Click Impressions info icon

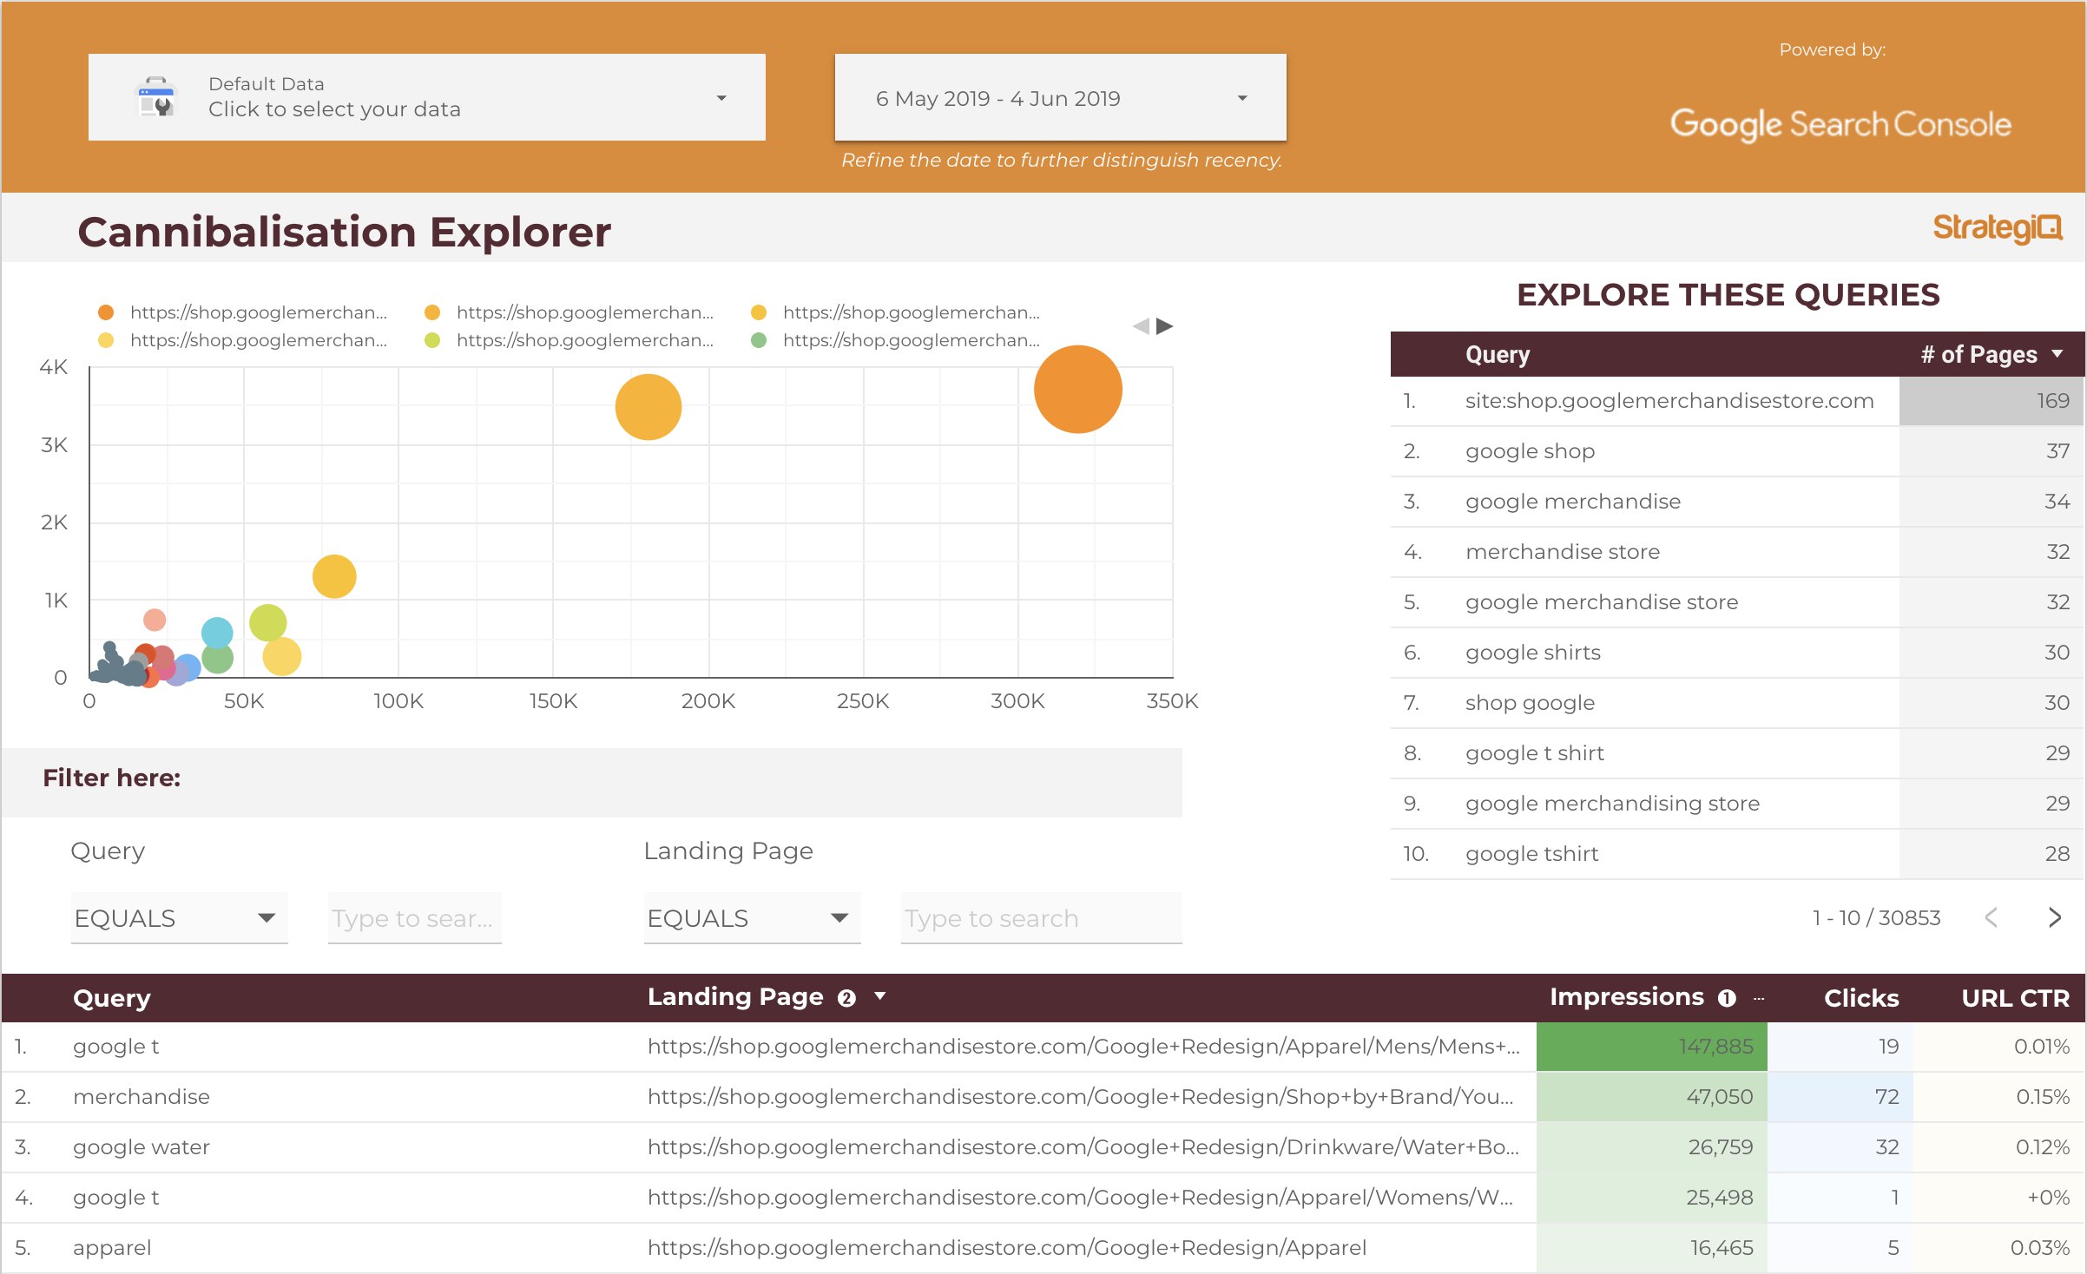click(x=1727, y=998)
